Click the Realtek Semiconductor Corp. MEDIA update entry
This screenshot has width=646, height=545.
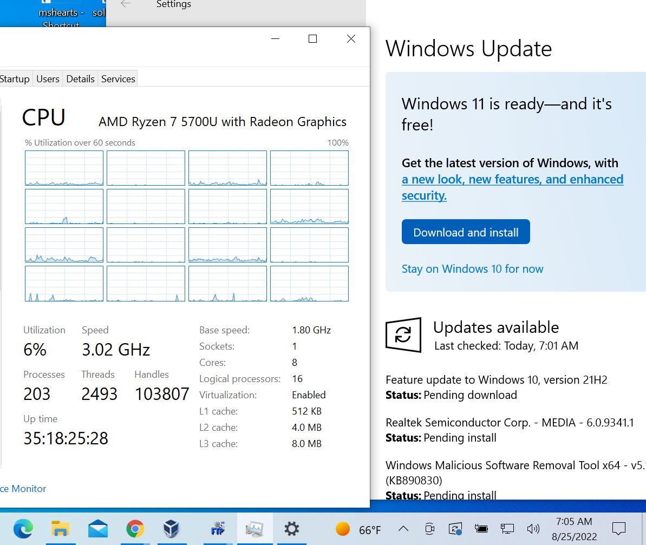tap(510, 423)
